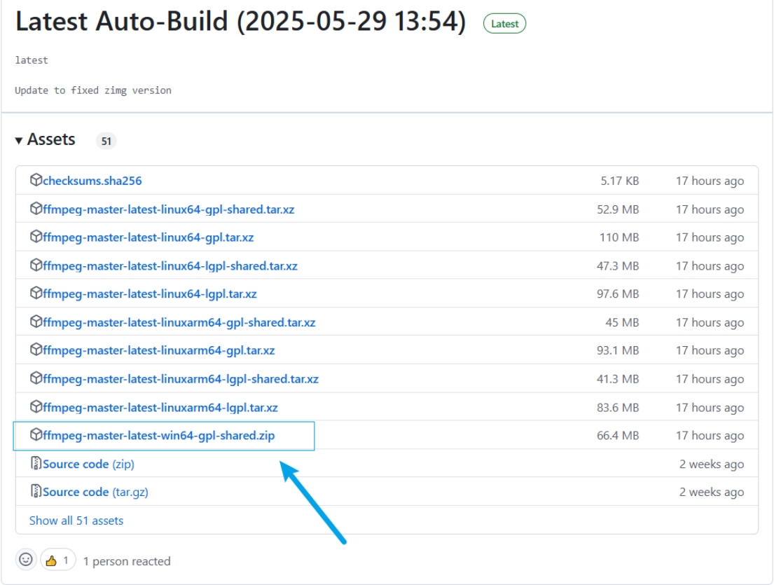Click package icon beside win64-gpl-shared.zip

point(36,434)
